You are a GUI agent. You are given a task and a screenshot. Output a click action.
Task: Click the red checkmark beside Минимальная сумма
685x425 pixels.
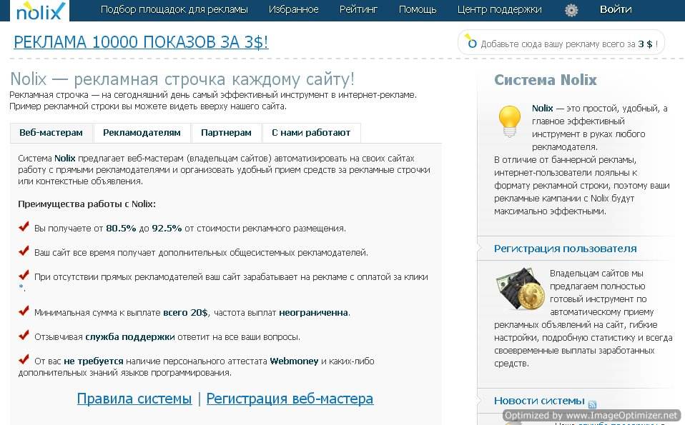24,311
